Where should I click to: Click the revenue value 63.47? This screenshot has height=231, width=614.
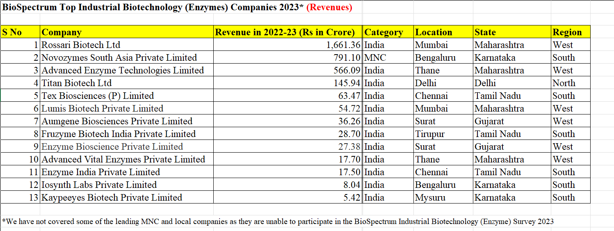coord(288,96)
